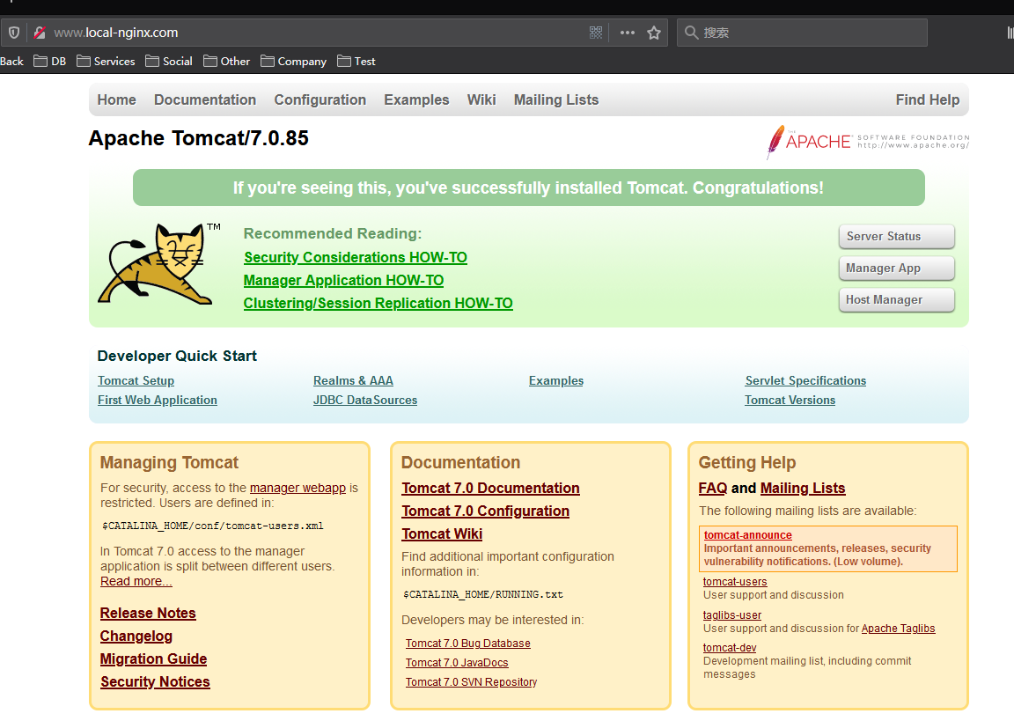Open the DB bookmarks folder
1014x721 pixels.
(49, 62)
